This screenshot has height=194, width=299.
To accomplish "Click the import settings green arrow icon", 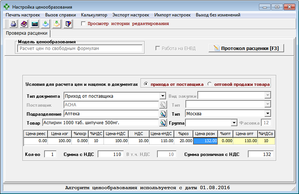I will point(57,24).
